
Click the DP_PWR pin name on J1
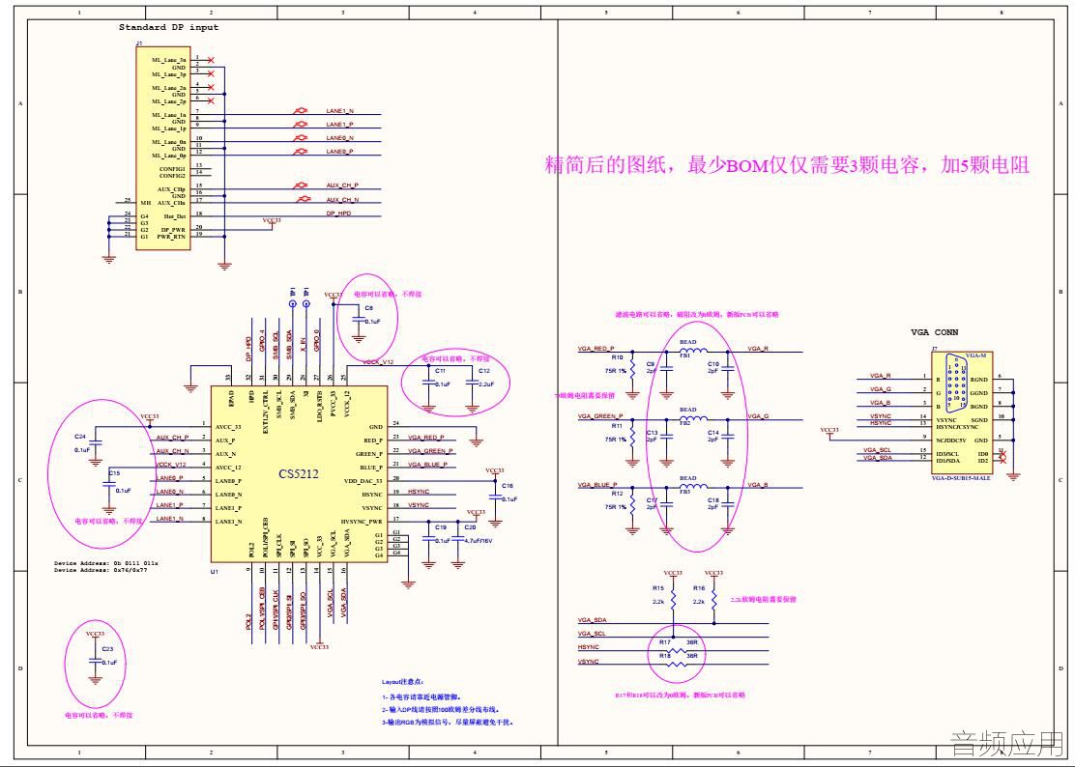tap(173, 229)
